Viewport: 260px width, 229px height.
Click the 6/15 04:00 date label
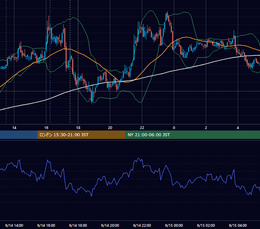coord(238,225)
